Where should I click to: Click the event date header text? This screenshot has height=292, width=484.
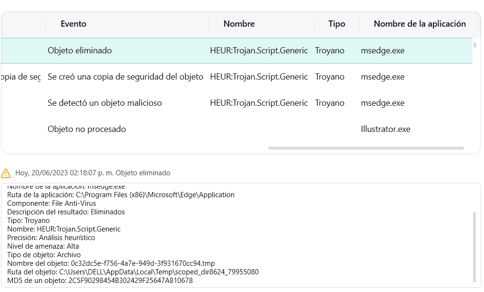93,173
